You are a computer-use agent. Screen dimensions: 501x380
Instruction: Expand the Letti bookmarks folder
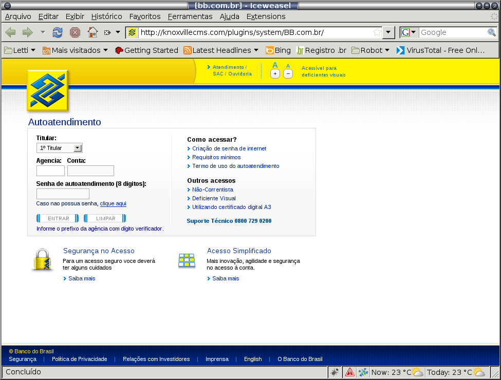20,50
